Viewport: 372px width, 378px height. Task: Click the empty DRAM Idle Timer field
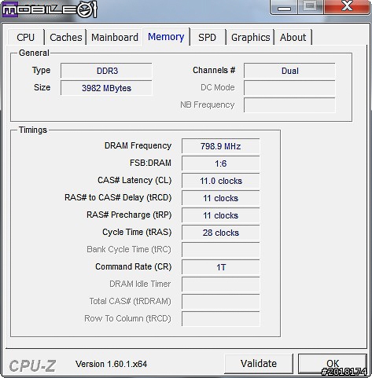[221, 284]
